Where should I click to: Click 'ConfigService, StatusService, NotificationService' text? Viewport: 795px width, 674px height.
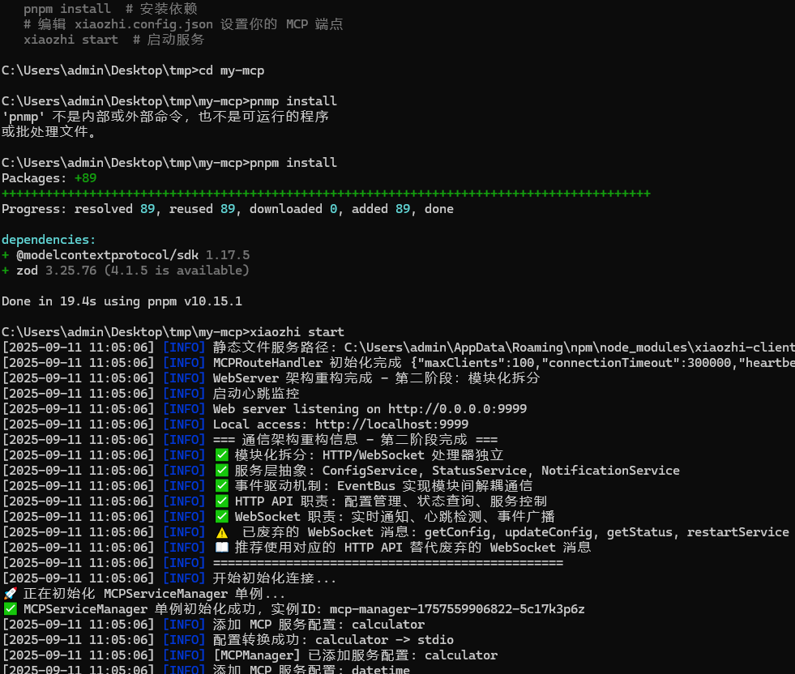point(501,471)
